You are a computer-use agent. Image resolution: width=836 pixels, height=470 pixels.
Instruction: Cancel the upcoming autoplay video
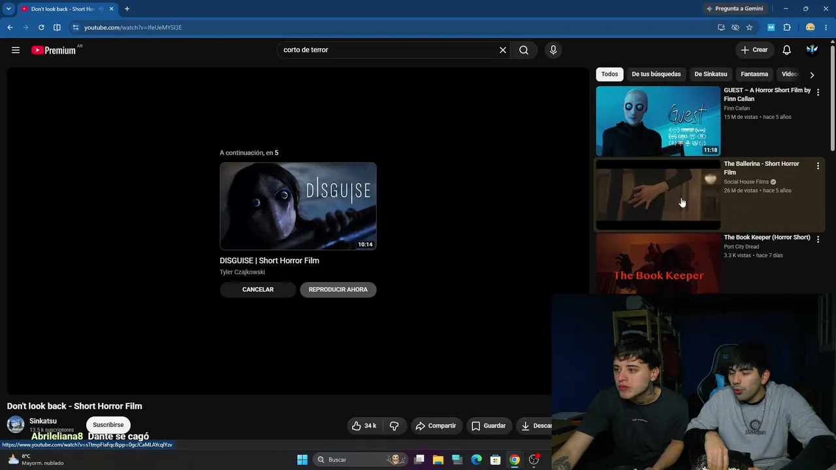tap(258, 290)
